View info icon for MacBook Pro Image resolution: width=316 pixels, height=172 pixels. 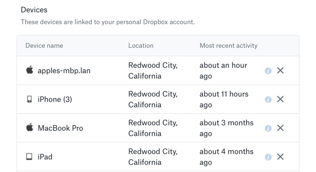tap(268, 128)
